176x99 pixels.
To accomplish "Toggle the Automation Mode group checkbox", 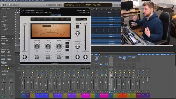I will pyautogui.click(x=1, y=50).
